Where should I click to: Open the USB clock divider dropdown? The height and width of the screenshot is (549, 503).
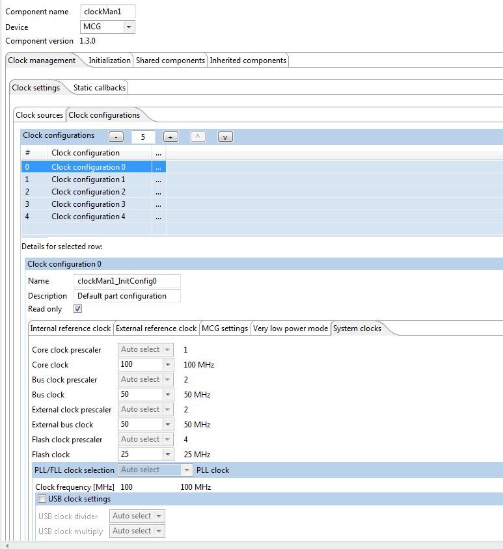point(137,516)
